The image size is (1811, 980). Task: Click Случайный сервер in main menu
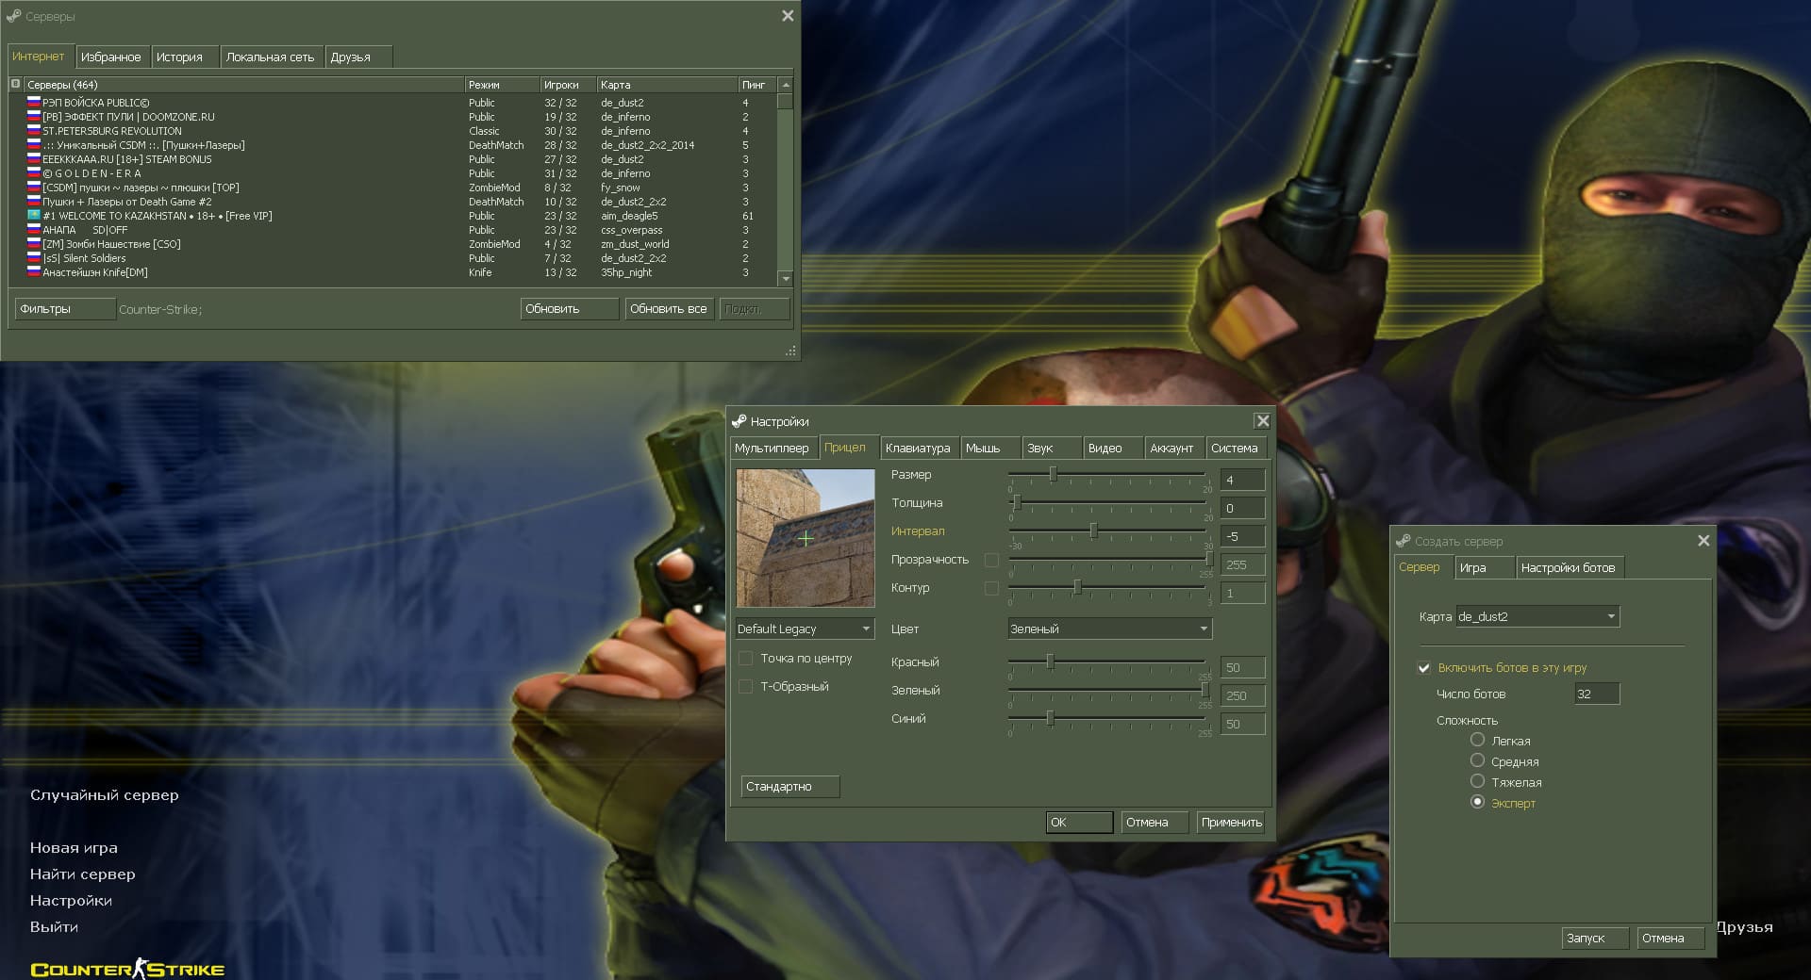[x=105, y=795]
